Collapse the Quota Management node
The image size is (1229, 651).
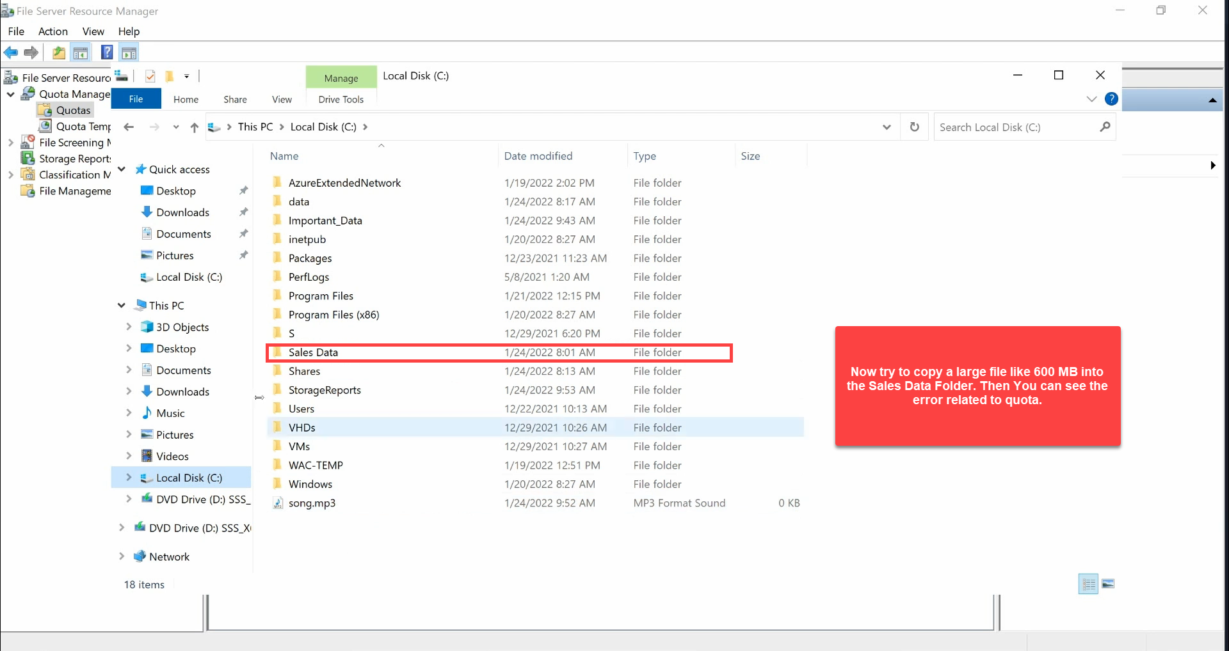pyautogui.click(x=10, y=94)
